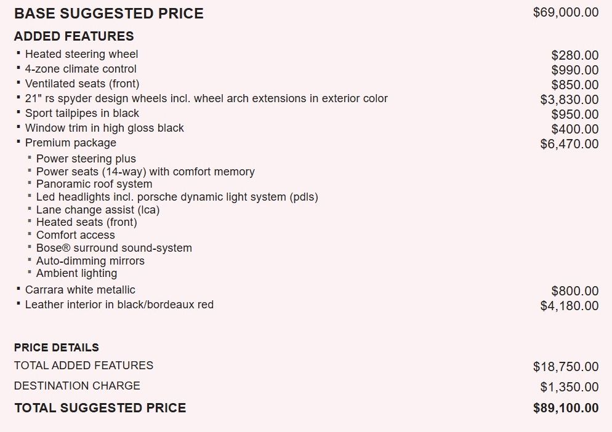612x432 pixels.
Task: Click the $3,830.00 wheels price
Action: tap(569, 100)
